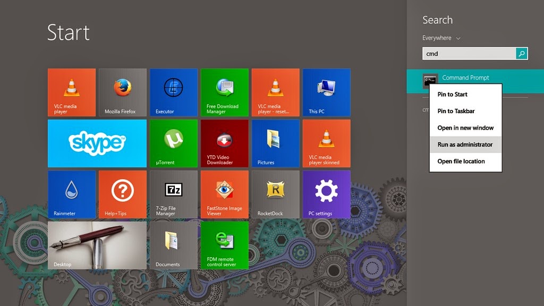Select Open in new window
The image size is (544, 306).
click(465, 127)
